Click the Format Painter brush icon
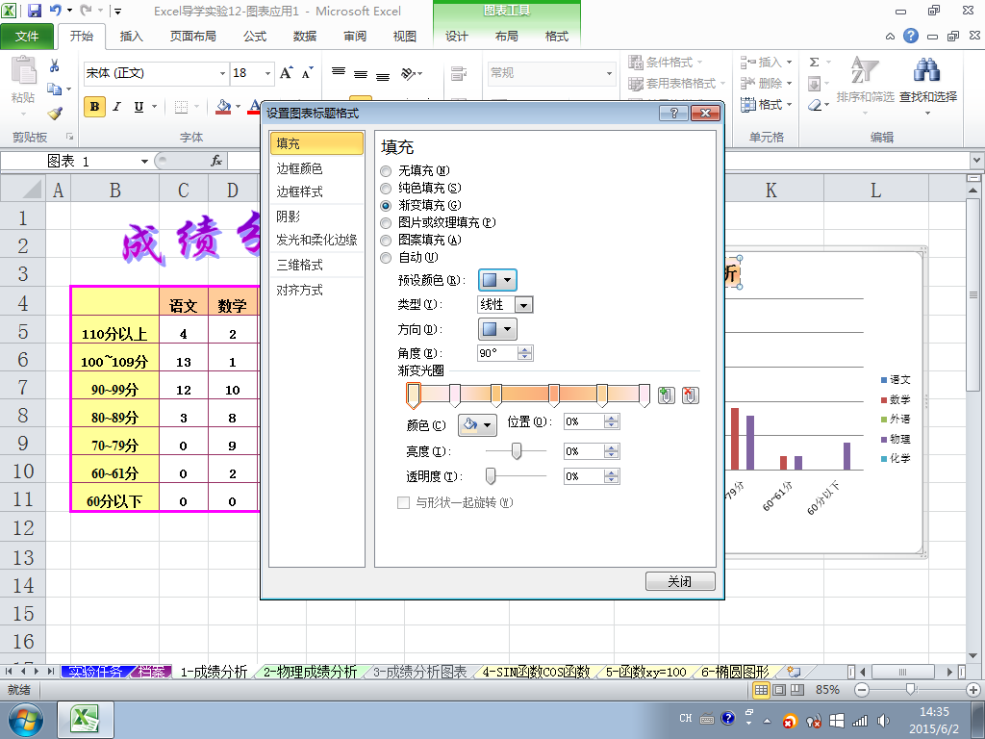The image size is (985, 739). point(55,114)
